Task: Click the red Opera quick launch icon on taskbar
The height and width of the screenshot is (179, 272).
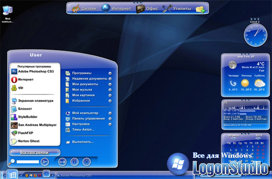Action: point(40,176)
